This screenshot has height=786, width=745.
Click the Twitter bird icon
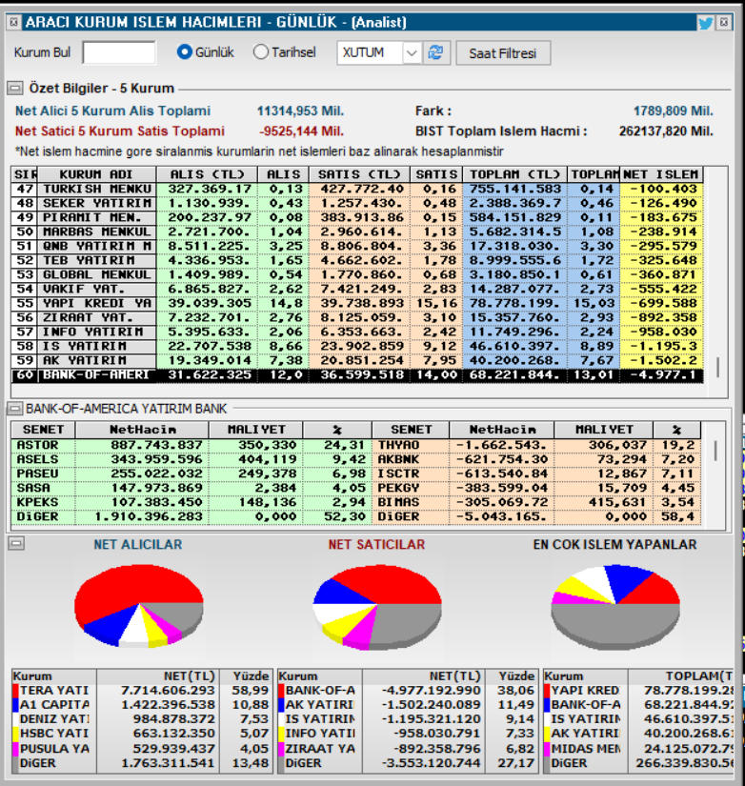[705, 23]
